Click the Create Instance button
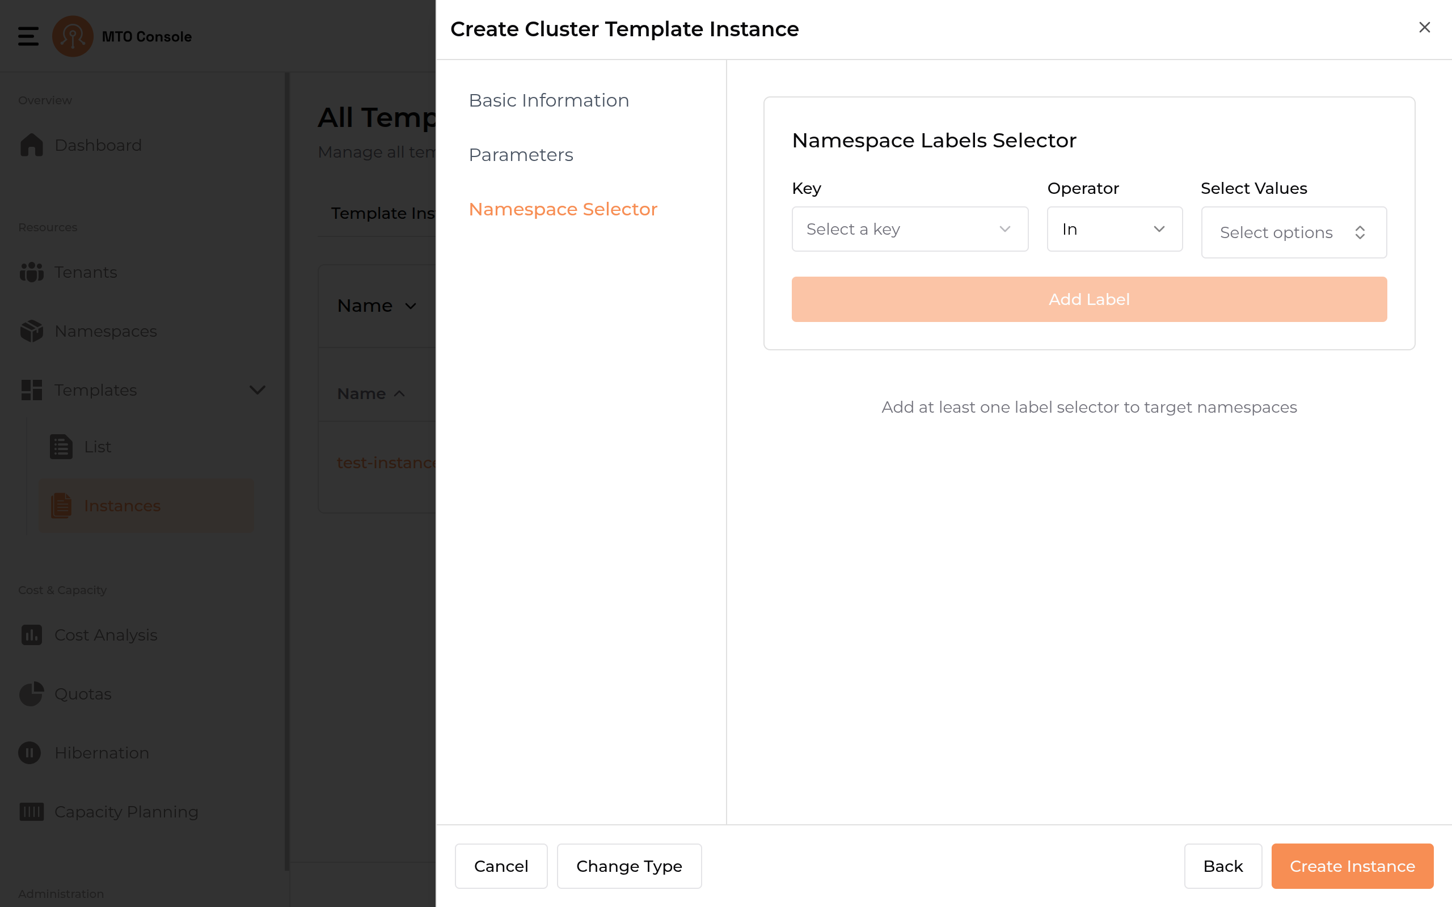Screen dimensions: 1452x907 point(1352,866)
